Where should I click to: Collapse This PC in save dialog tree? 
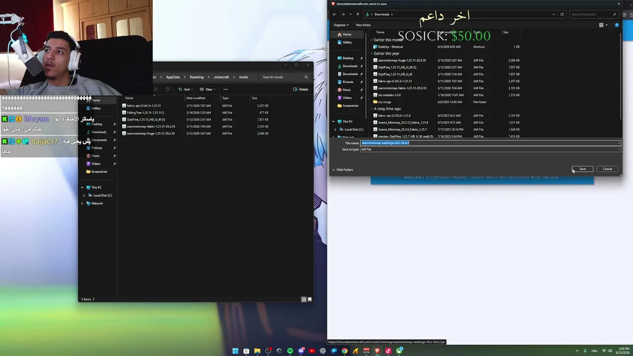pyautogui.click(x=333, y=122)
